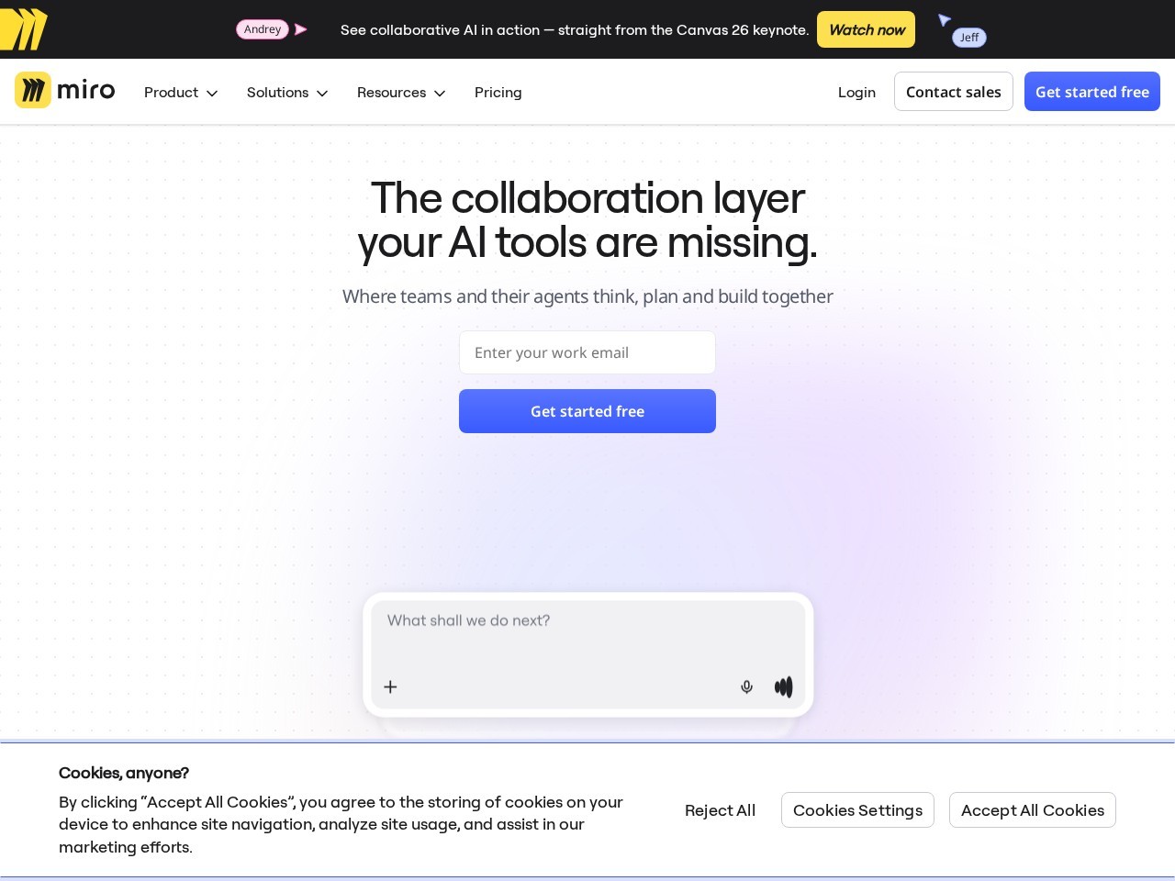Click the work email input field
Screen dimensions: 1175x881
coord(587,352)
